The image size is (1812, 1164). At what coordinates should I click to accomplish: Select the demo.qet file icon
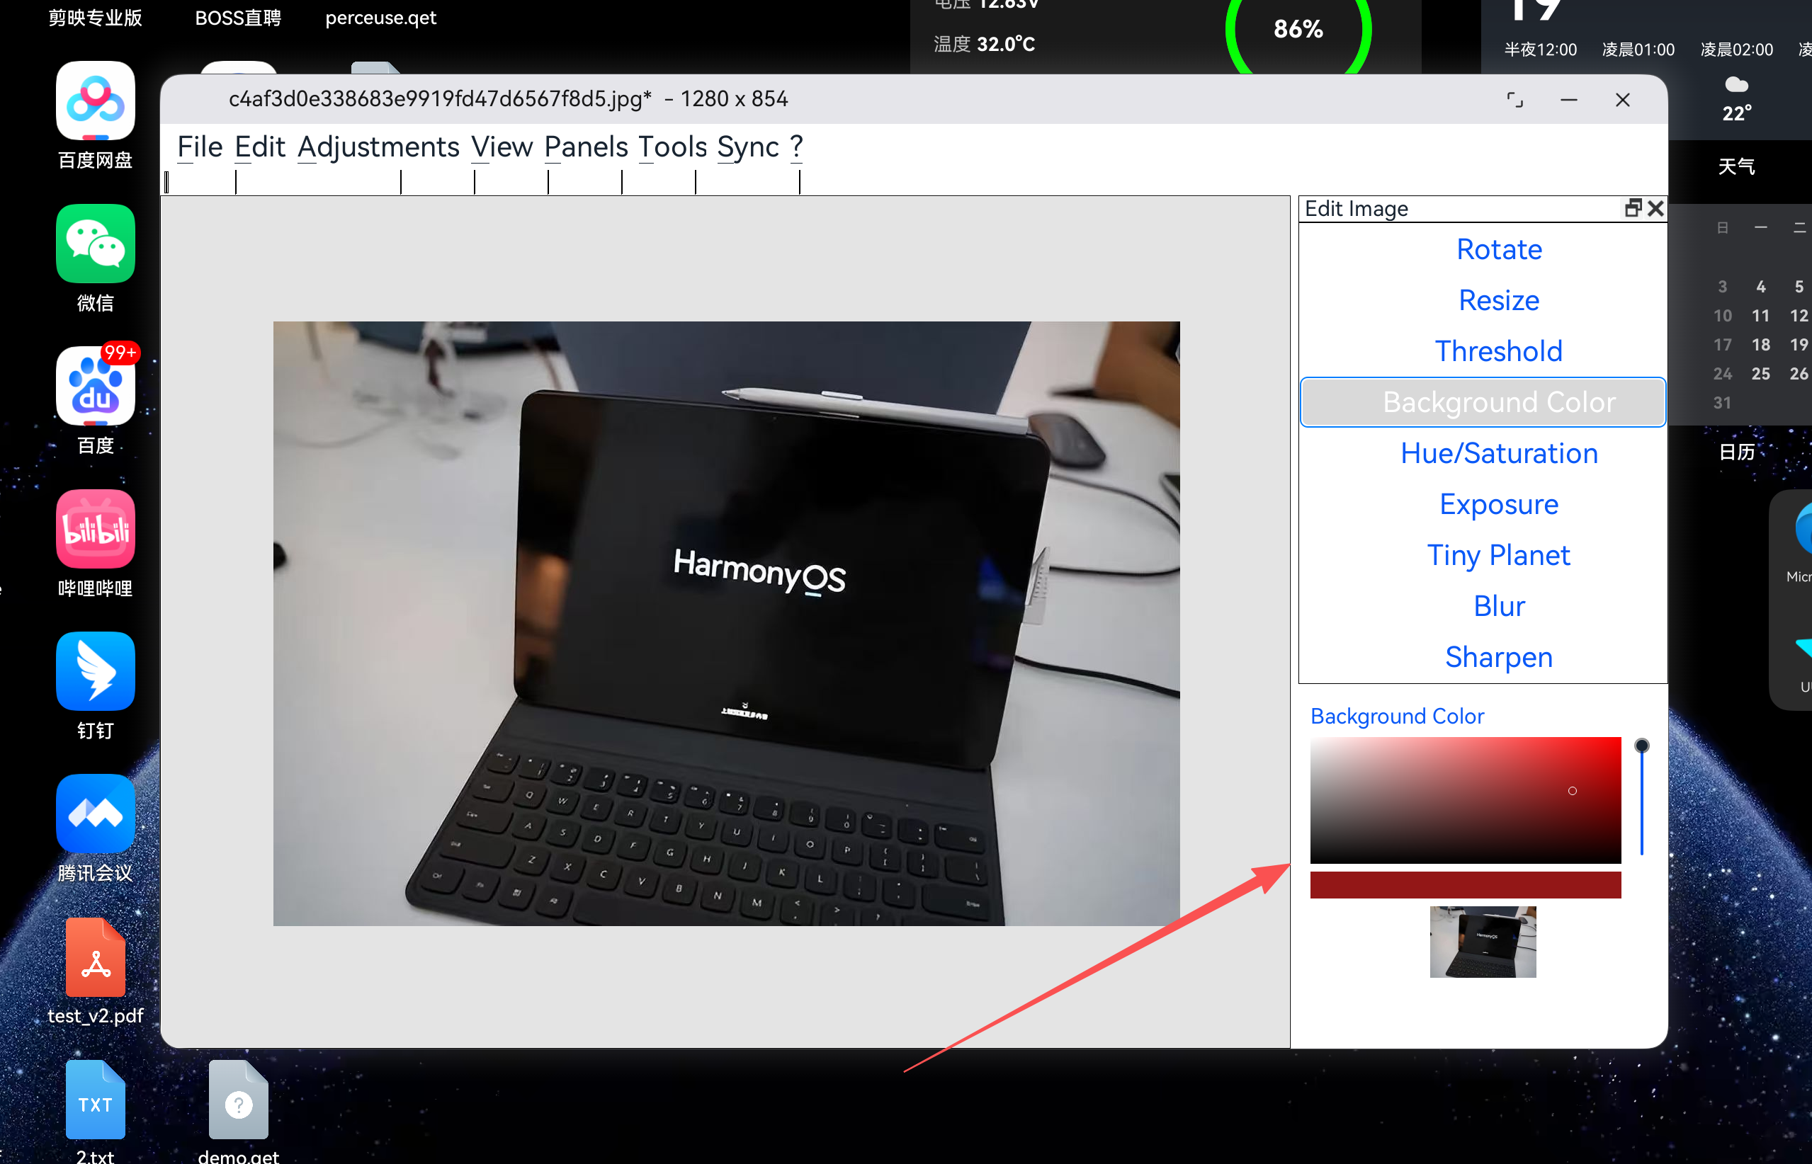pos(238,1100)
